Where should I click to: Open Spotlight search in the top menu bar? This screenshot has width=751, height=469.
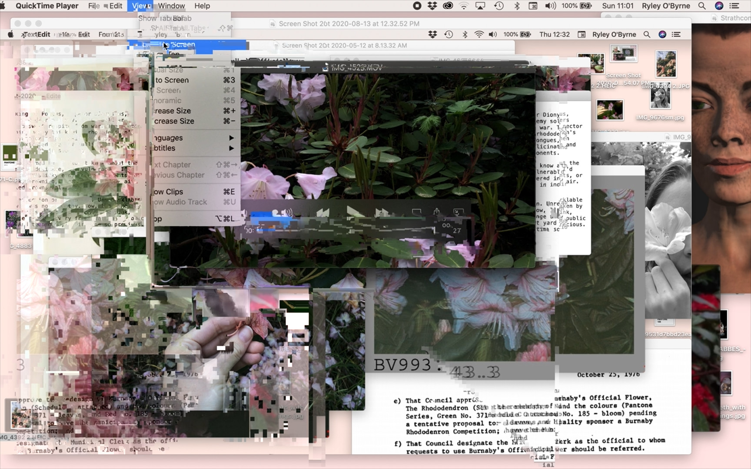pyautogui.click(x=702, y=6)
